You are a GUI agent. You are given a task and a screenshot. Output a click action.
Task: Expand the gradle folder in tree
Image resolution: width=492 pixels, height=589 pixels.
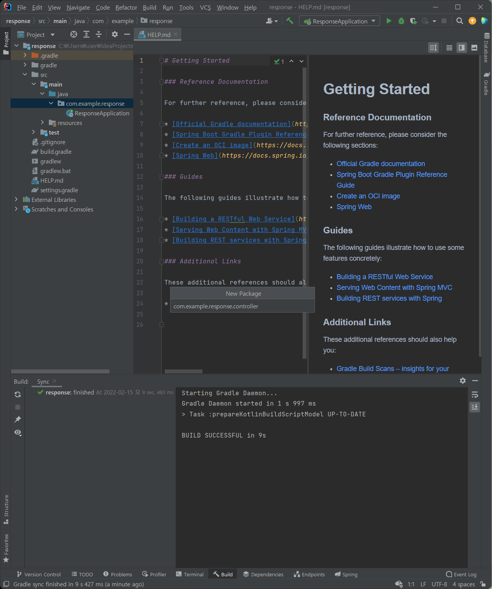pos(25,65)
